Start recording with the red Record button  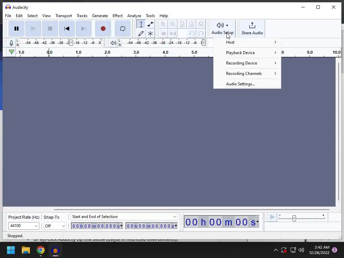point(103,29)
